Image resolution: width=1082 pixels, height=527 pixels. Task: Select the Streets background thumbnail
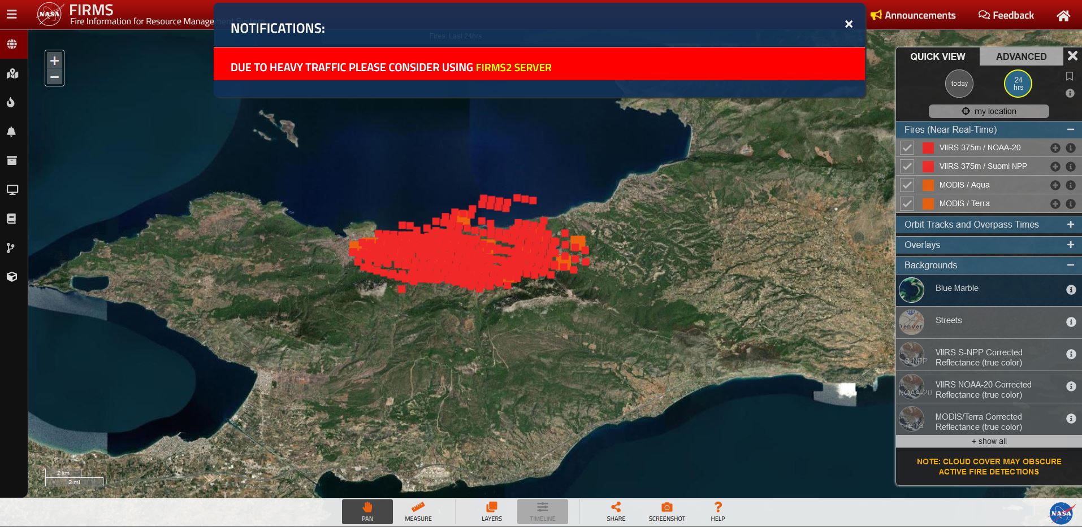pos(911,323)
